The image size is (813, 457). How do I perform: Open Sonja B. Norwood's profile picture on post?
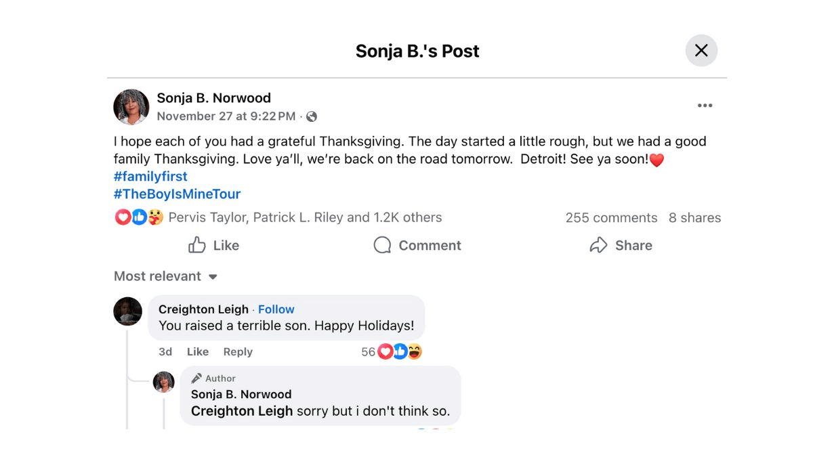pyautogui.click(x=131, y=107)
